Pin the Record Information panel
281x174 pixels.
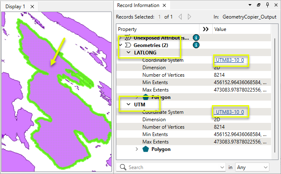click(x=267, y=5)
